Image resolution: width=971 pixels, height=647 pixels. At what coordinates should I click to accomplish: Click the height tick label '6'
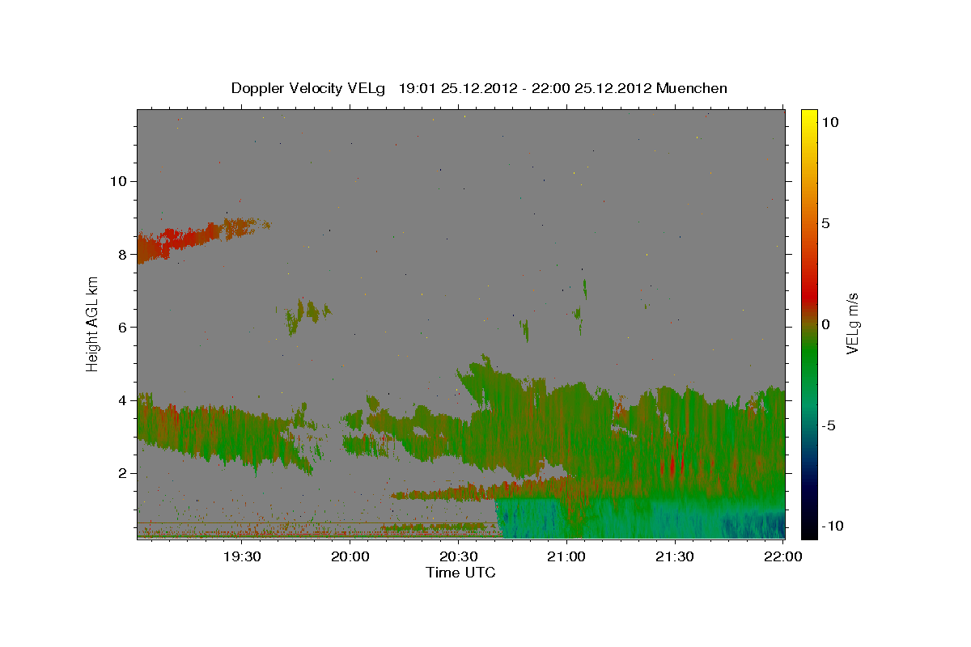121,327
